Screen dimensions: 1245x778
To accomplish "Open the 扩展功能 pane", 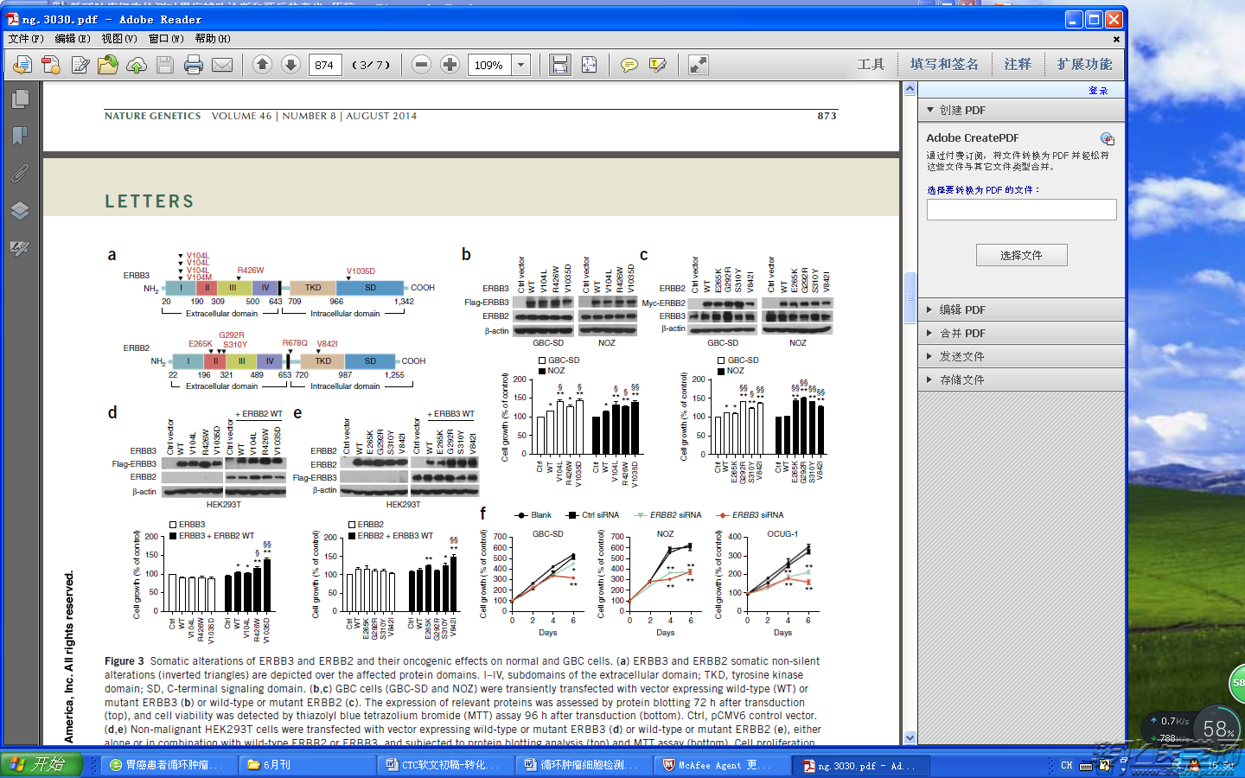I will [1084, 65].
